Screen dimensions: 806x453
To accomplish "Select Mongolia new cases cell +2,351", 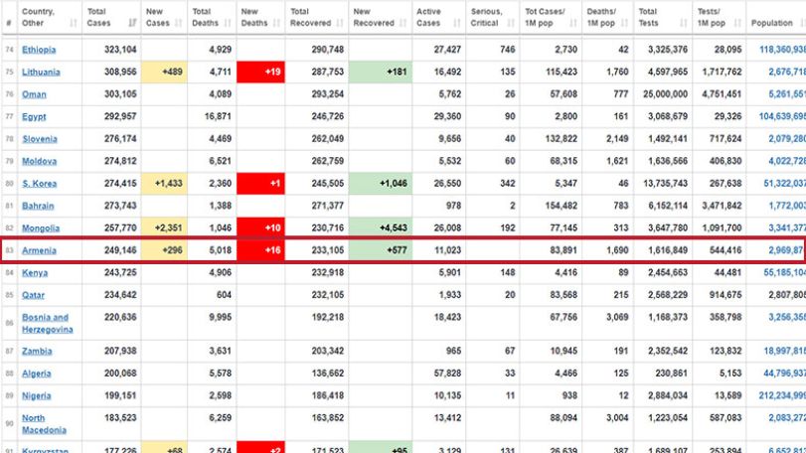I will (165, 228).
